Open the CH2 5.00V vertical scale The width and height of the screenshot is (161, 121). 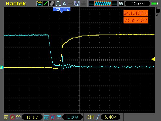(72, 117)
